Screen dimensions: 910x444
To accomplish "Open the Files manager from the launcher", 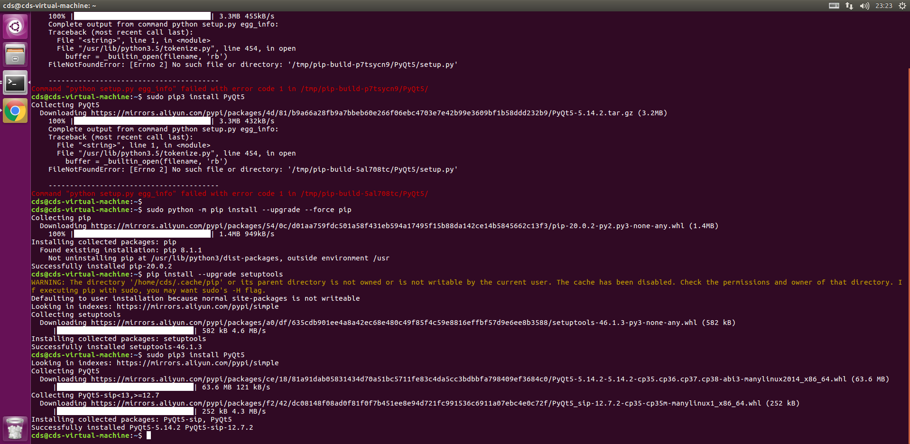I will 15,54.
